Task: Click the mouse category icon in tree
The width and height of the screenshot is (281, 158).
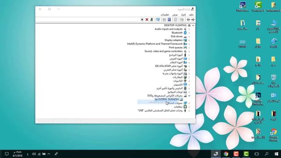Action: click(x=185, y=88)
